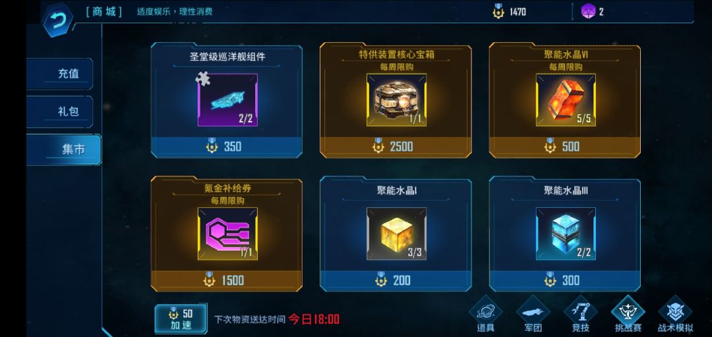
Task: Select the yellow 聚能水晶I cube thumbnail
Action: [x=396, y=234]
